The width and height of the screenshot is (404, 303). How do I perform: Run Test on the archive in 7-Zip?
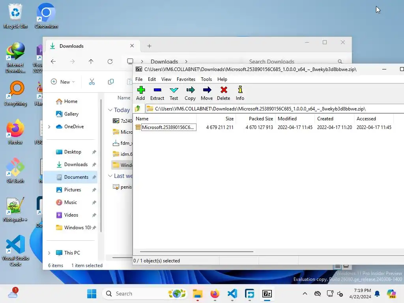(174, 93)
